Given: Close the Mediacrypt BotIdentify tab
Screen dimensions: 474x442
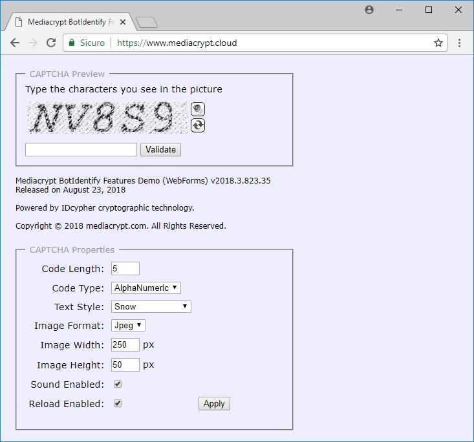Looking at the screenshot, I should (123, 22).
